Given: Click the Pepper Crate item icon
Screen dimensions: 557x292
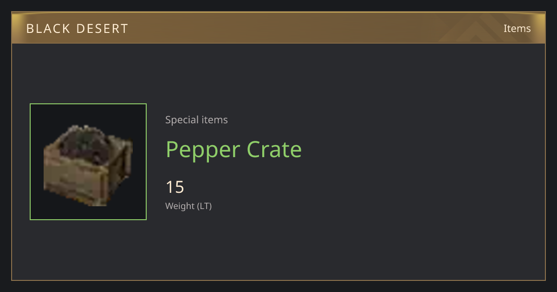Looking at the screenshot, I should [x=88, y=162].
